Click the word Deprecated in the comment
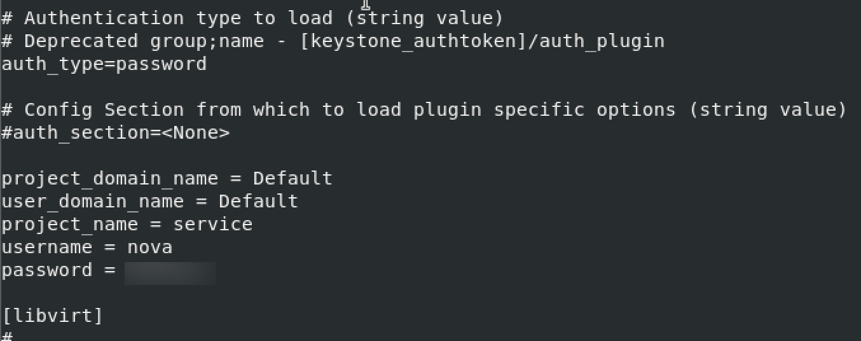 coord(81,42)
